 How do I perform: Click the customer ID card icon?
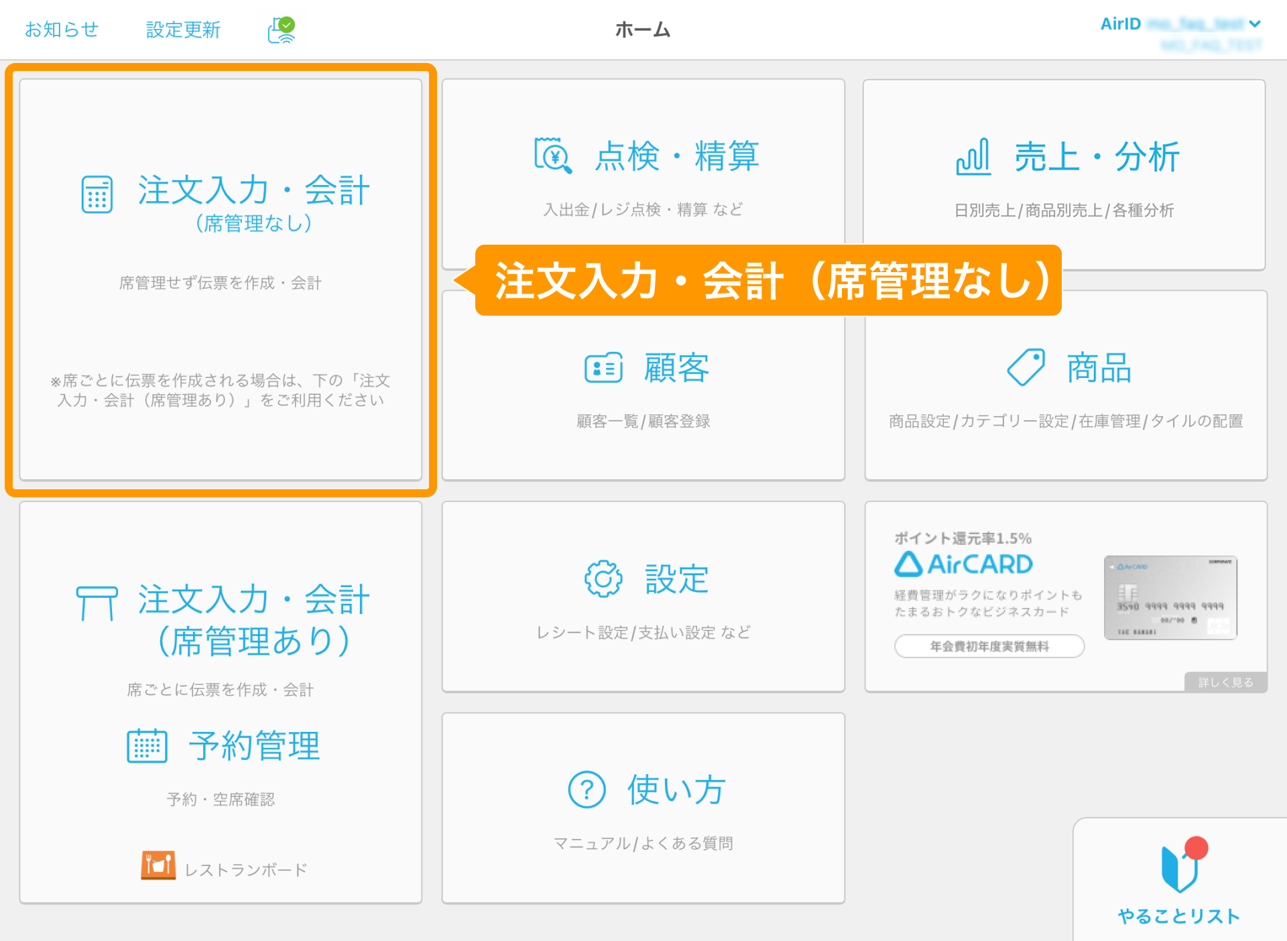pyautogui.click(x=603, y=368)
